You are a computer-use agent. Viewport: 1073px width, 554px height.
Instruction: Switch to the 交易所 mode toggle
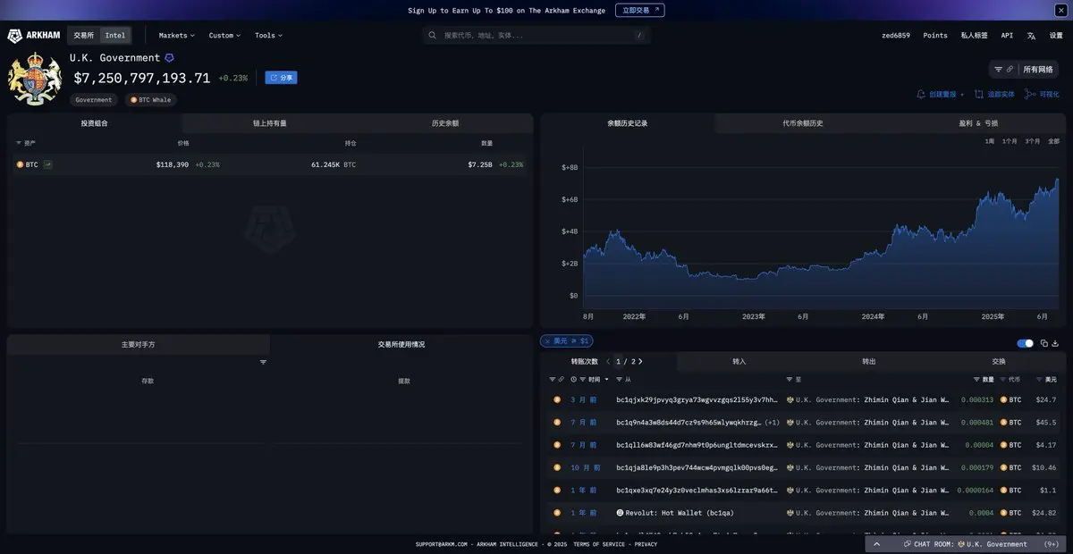pos(84,36)
